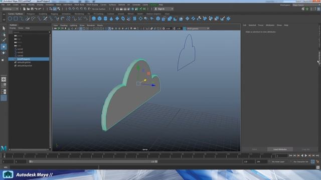The height and width of the screenshot is (180, 321).
Task: Click the Maya logo in the bottom-left corner
Action: click(x=4, y=148)
